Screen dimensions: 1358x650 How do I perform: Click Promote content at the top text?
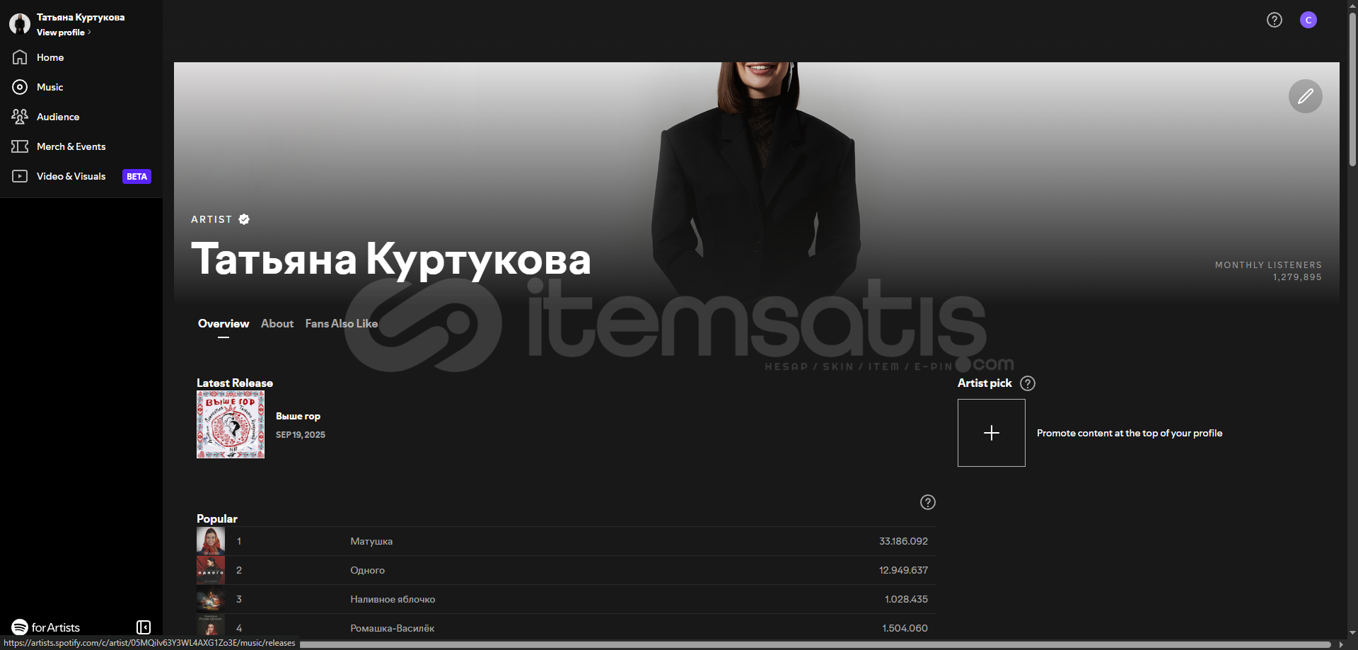pos(1130,433)
